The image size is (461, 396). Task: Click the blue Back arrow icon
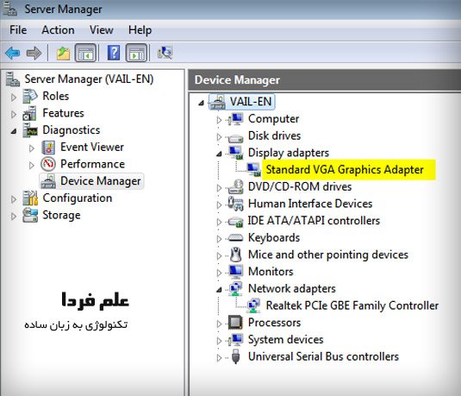click(12, 53)
